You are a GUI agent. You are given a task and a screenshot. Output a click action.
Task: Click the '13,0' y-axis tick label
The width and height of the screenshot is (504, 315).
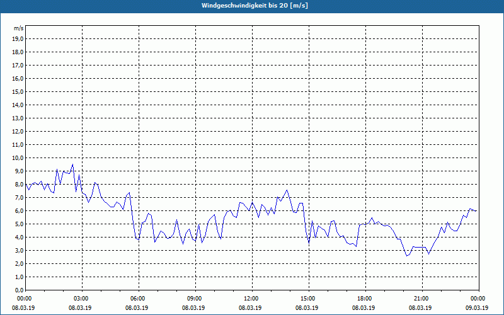click(18, 118)
